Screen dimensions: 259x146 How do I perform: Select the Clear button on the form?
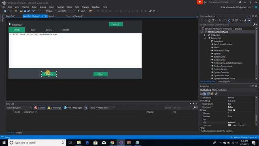tap(100, 74)
